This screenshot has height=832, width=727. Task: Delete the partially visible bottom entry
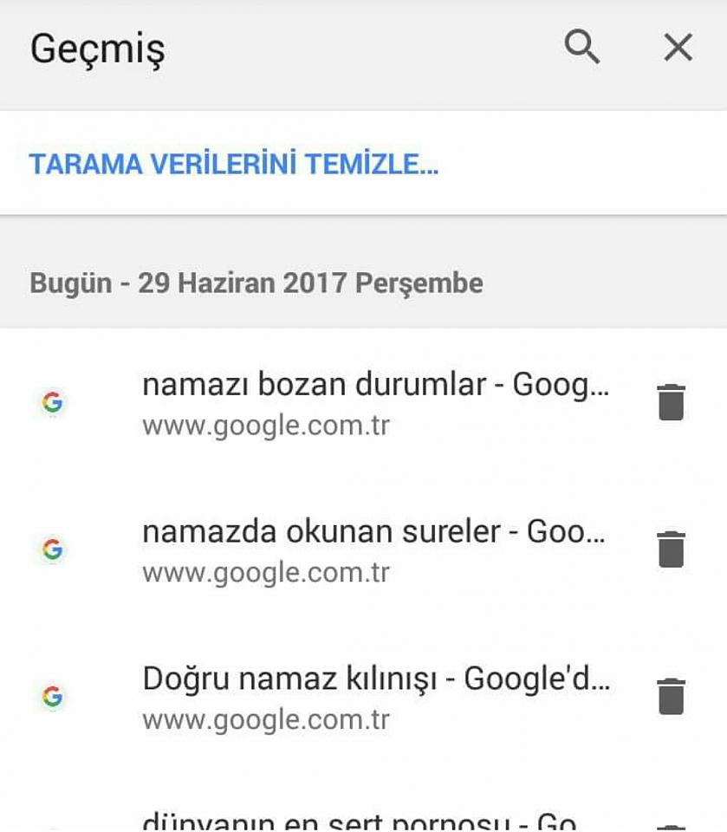(672, 828)
